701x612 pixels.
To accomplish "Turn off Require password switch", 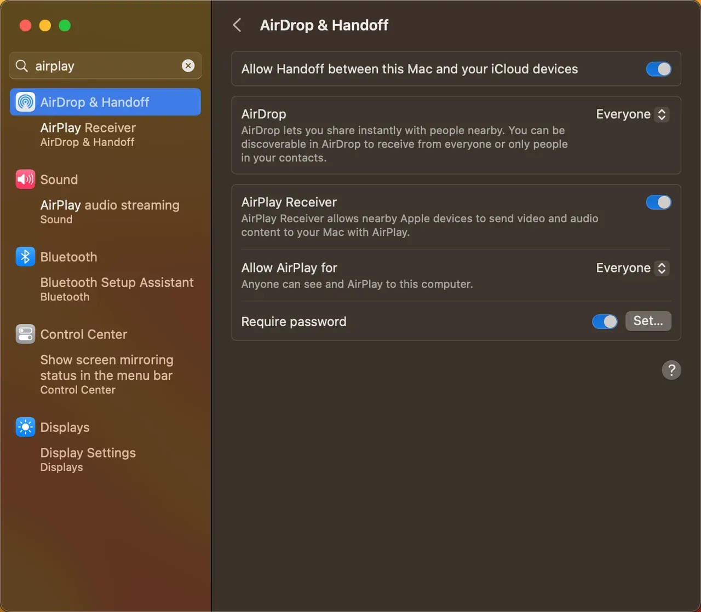I will pos(605,321).
